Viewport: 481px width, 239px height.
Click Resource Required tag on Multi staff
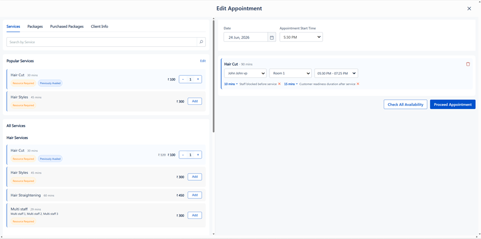pyautogui.click(x=23, y=221)
